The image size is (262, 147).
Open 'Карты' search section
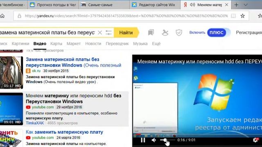pyautogui.click(x=56, y=44)
